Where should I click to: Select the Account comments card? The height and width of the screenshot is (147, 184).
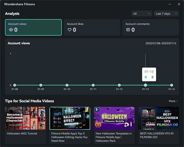(151, 28)
